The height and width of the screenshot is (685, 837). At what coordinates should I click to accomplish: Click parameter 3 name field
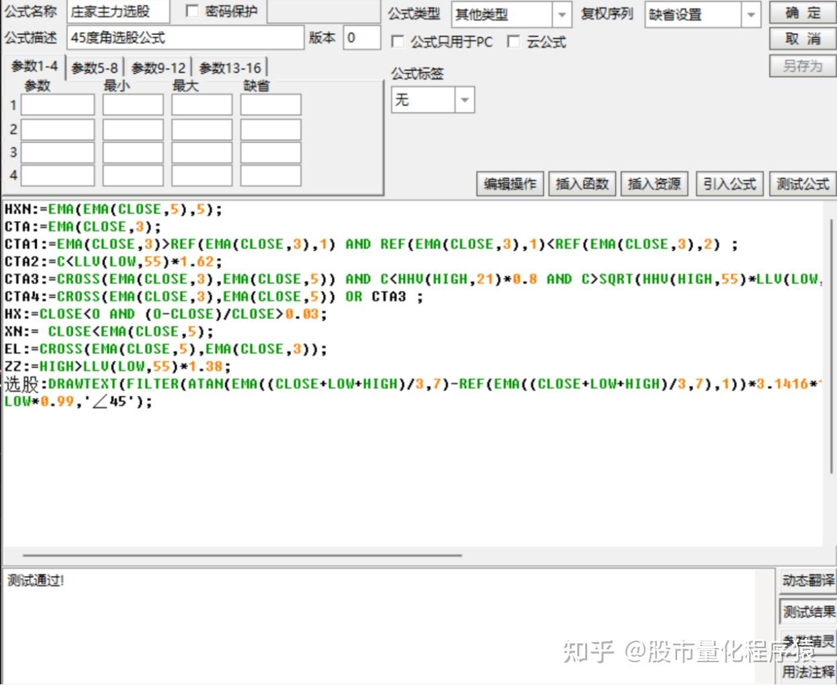point(58,152)
